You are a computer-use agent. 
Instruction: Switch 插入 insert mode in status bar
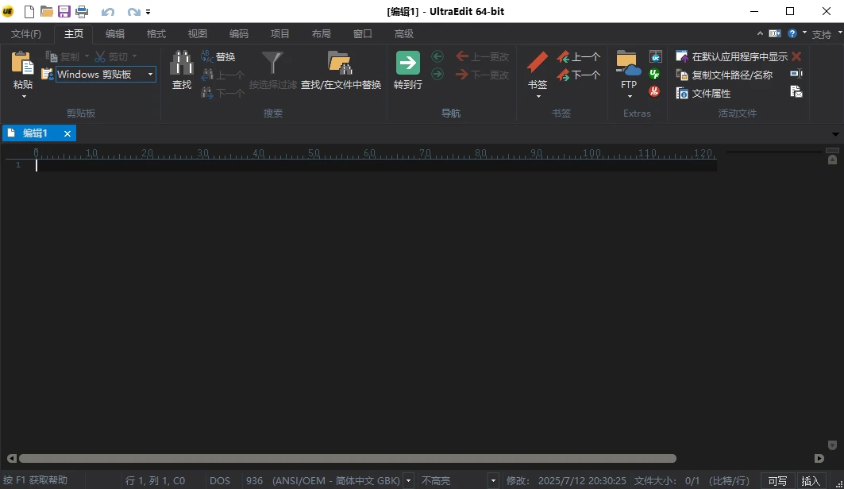point(811,480)
